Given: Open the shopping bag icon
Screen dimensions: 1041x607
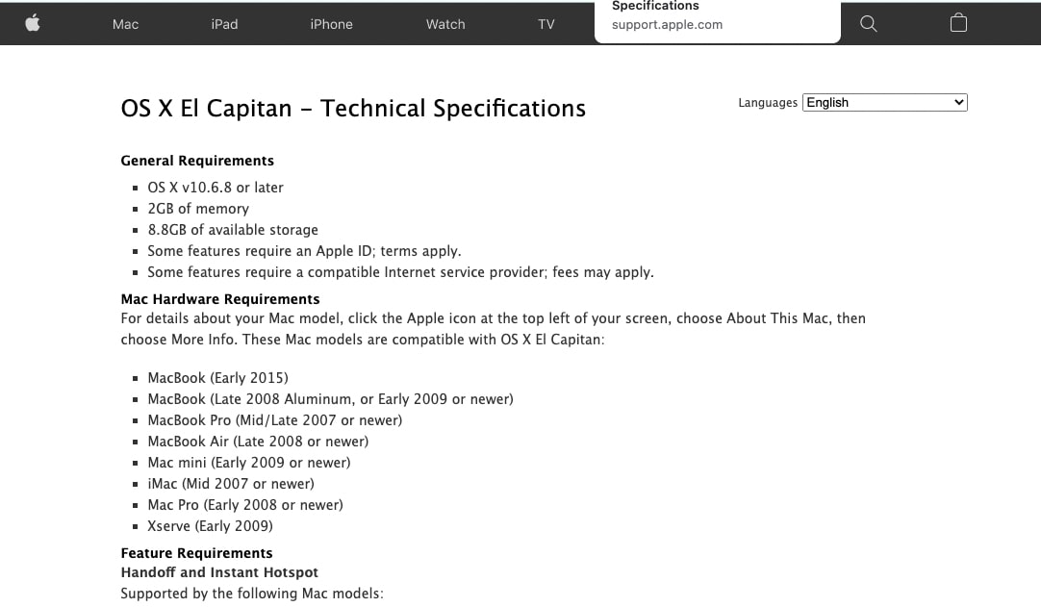Looking at the screenshot, I should pos(958,23).
